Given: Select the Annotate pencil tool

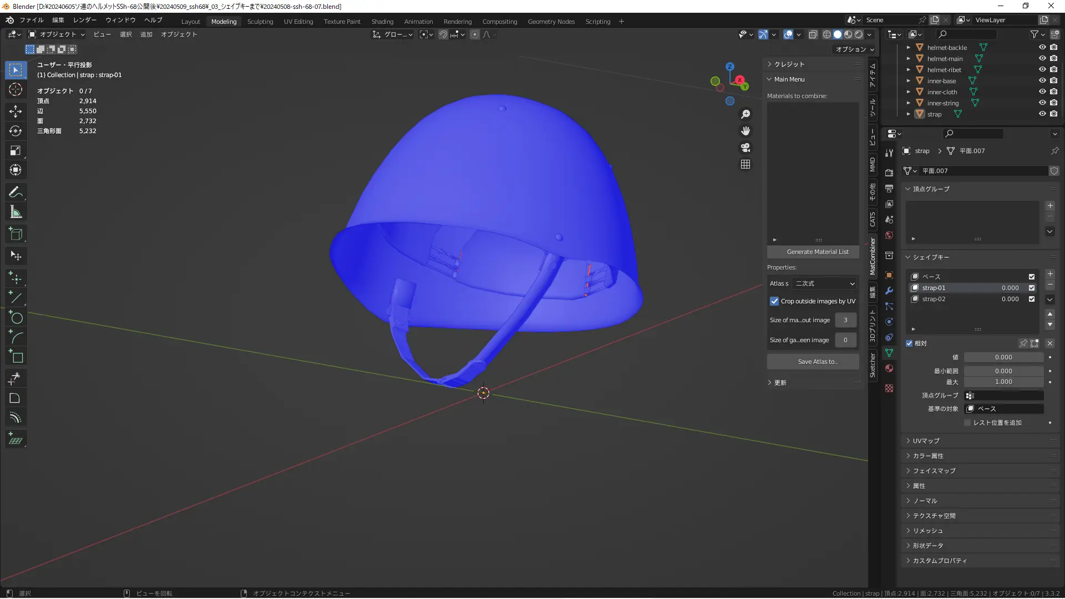Looking at the screenshot, I should click(x=16, y=192).
